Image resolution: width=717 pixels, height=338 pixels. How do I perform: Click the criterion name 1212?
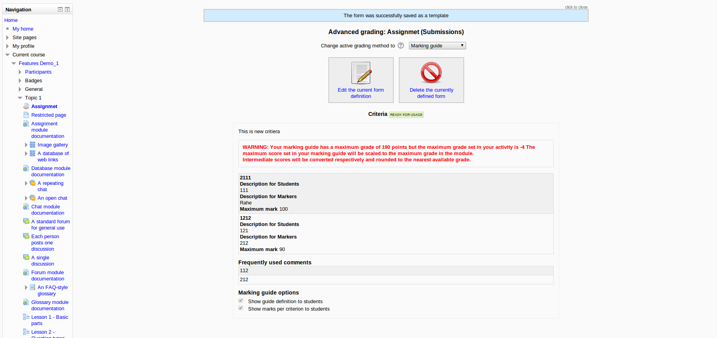coord(245,218)
